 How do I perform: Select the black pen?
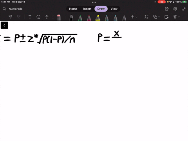tap(71, 18)
